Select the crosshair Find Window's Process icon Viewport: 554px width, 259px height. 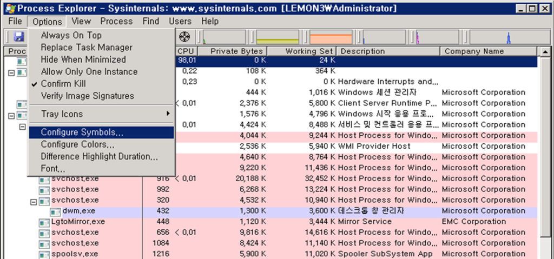tap(185, 36)
